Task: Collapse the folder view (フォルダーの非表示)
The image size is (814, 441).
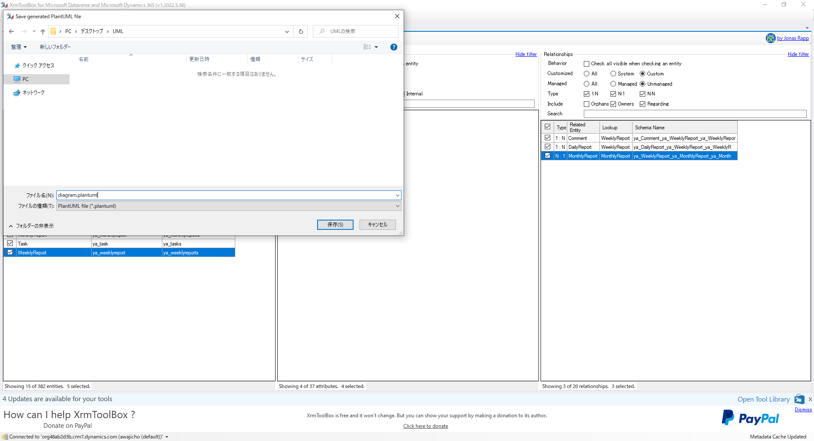Action: pos(31,226)
